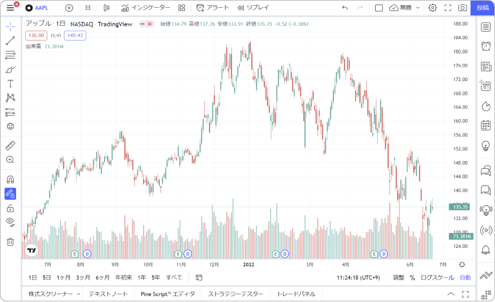Open the idea stream broadcasting lightbulb
This screenshot has width=495, height=302.
click(486, 210)
